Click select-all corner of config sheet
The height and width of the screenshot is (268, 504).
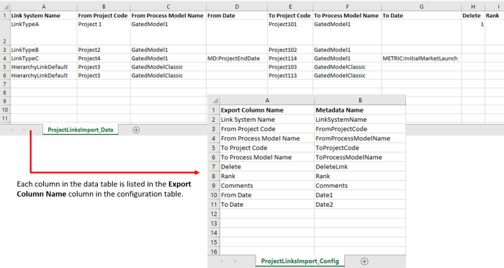coord(214,100)
